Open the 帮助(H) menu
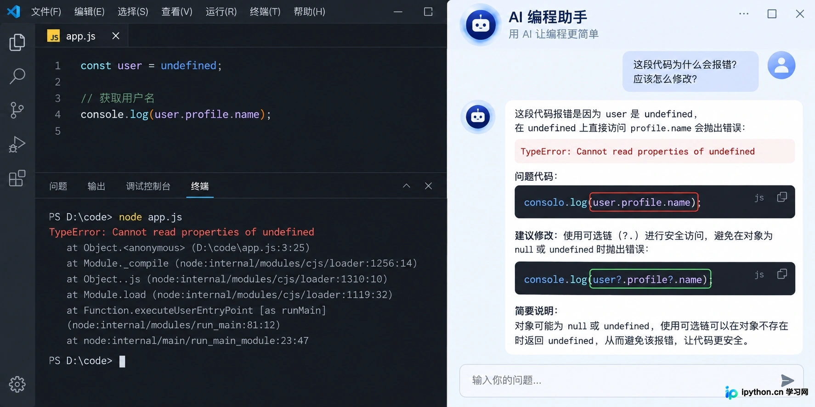 point(309,11)
